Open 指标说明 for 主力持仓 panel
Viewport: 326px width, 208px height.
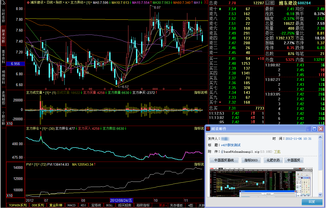pos(199,129)
